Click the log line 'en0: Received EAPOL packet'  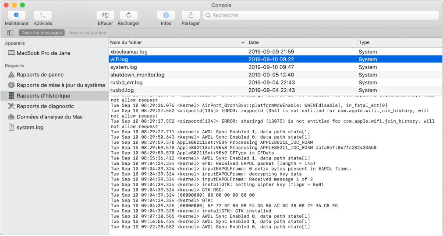point(213,163)
